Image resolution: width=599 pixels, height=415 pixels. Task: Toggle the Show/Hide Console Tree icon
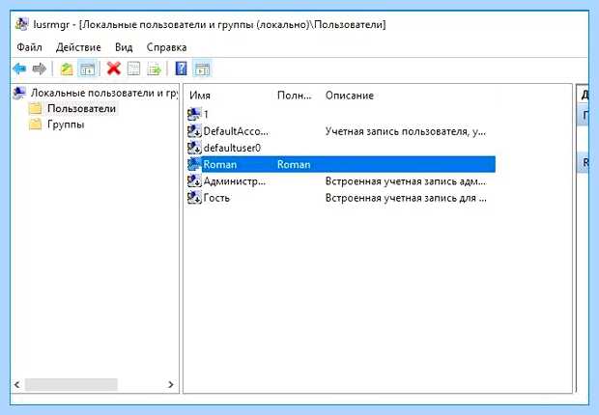click(88, 69)
